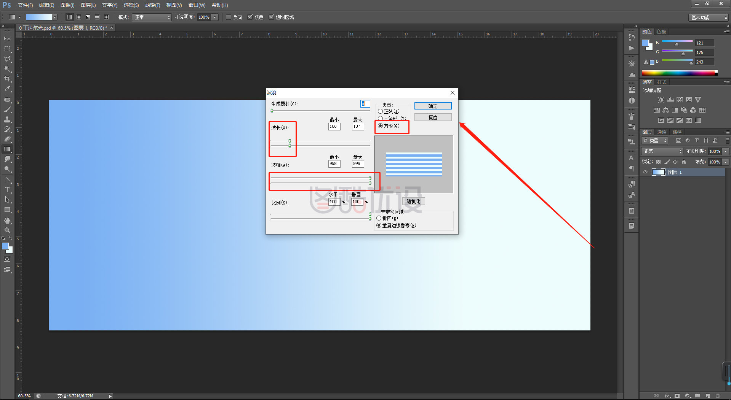Switch to the 色板 tab
The image size is (731, 400).
[661, 32]
